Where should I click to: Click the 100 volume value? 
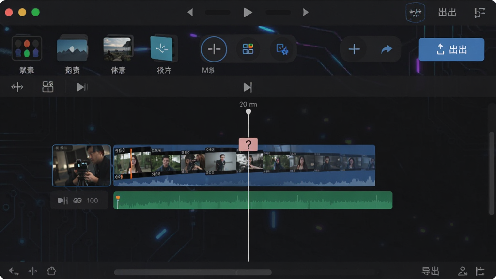pos(93,200)
